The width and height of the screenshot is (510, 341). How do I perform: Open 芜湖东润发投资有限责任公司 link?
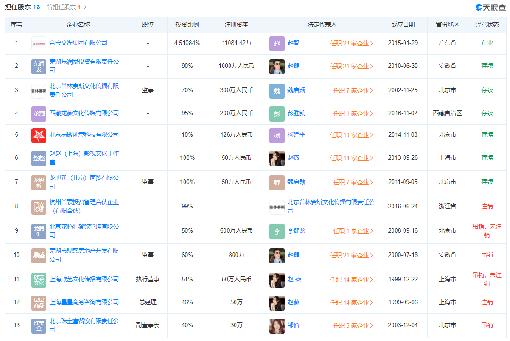(84, 66)
